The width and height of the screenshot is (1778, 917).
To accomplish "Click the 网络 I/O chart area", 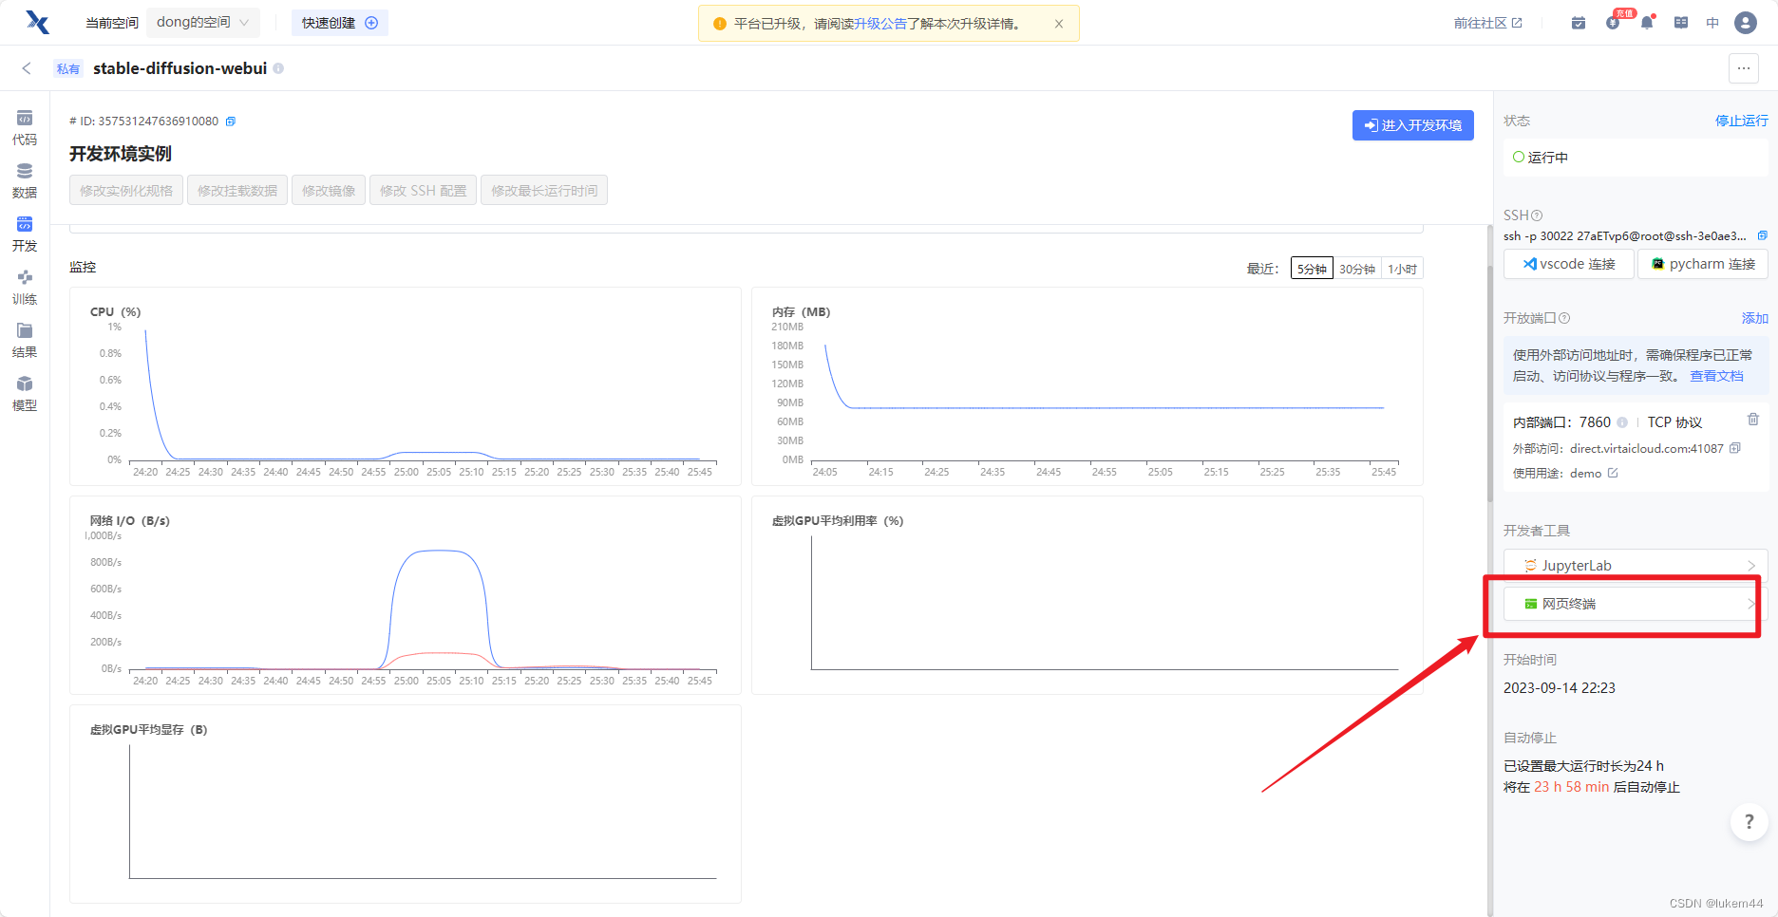I will pyautogui.click(x=406, y=595).
